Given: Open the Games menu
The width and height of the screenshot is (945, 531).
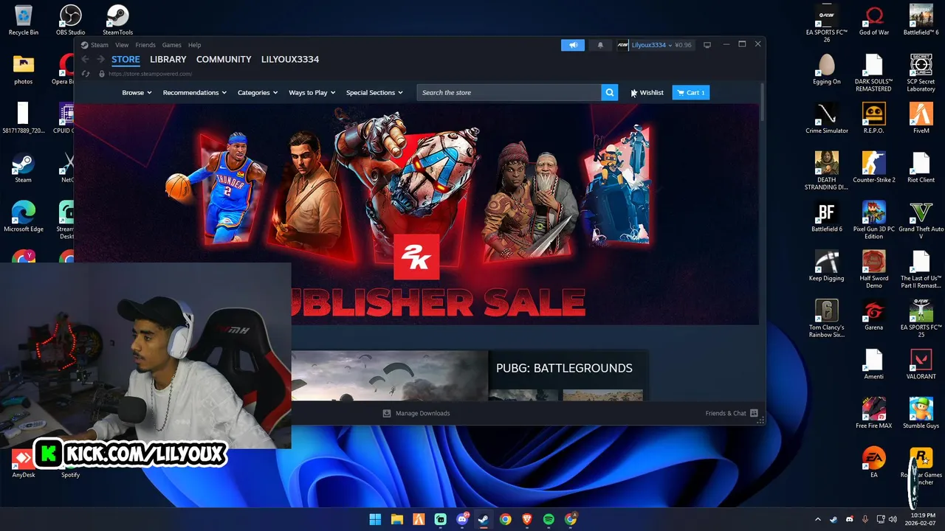Looking at the screenshot, I should [x=171, y=45].
